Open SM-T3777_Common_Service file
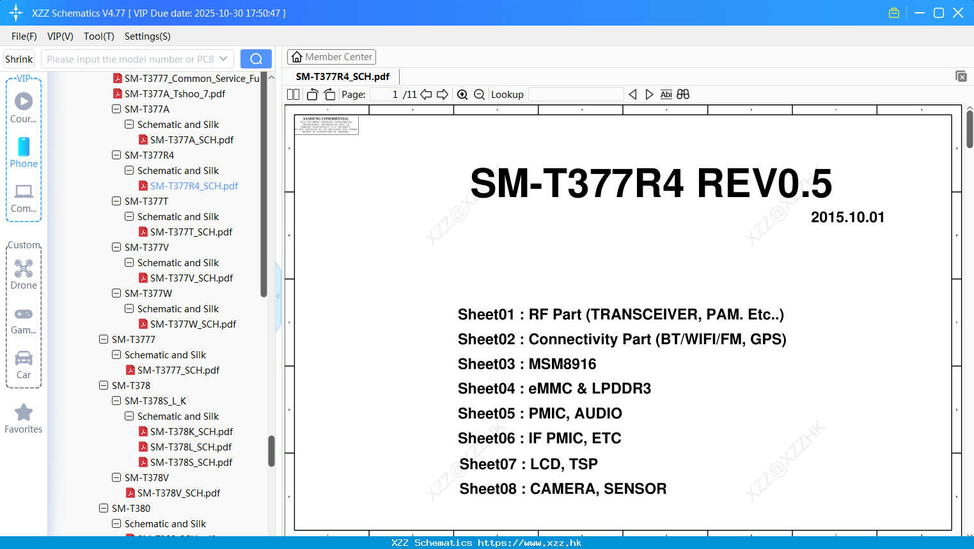This screenshot has width=974, height=549. 186,78
